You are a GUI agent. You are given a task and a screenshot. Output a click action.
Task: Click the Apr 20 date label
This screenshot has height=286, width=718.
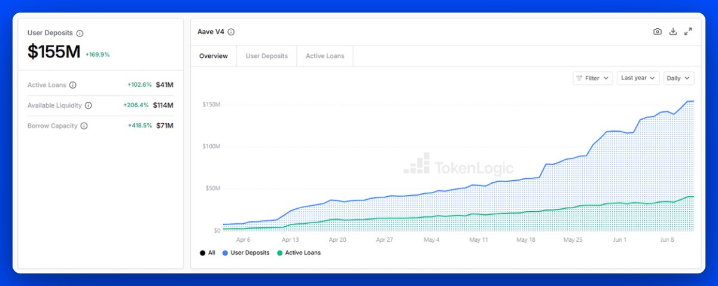(337, 239)
